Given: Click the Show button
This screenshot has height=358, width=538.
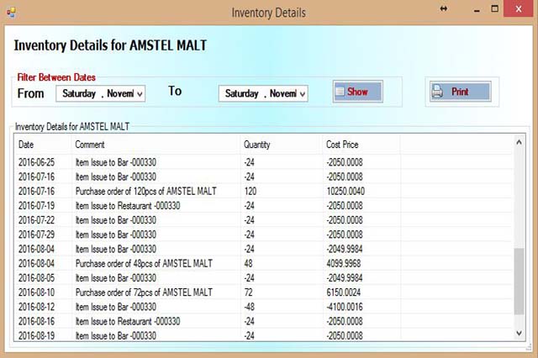Looking at the screenshot, I should [x=357, y=92].
